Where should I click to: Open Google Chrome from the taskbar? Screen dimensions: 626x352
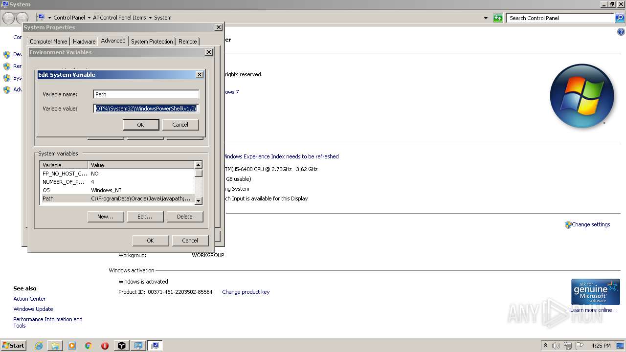(x=89, y=346)
